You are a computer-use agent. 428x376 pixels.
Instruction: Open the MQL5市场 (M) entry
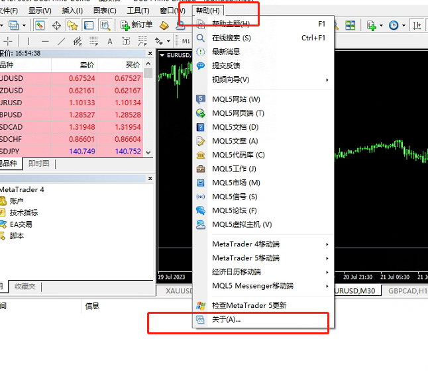(x=263, y=183)
